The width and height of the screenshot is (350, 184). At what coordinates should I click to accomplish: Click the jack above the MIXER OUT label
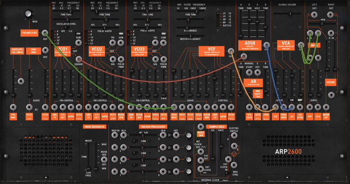point(326,107)
